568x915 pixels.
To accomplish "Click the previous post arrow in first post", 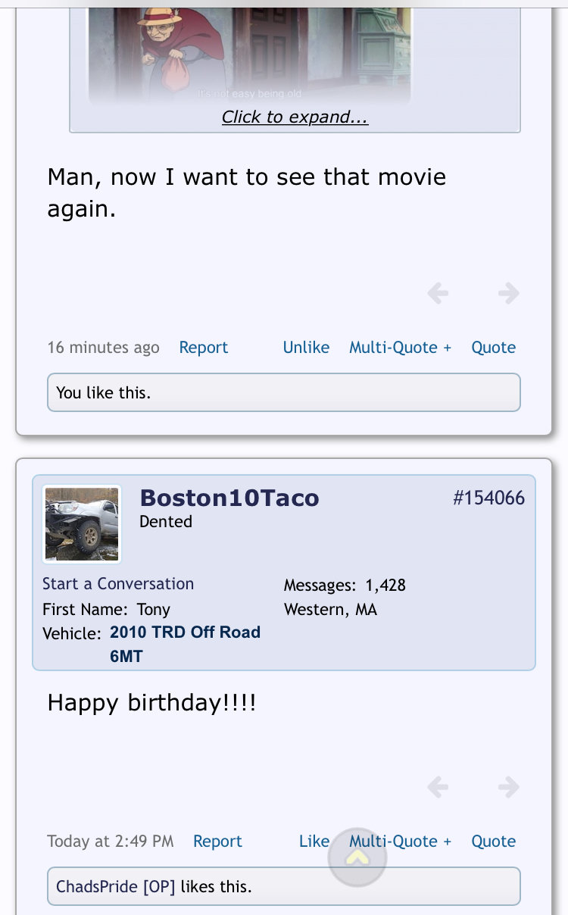I will 438,292.
